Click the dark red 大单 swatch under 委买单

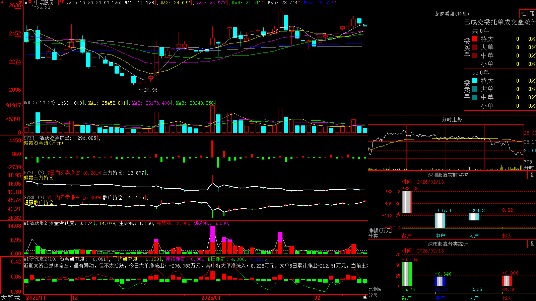(x=474, y=47)
